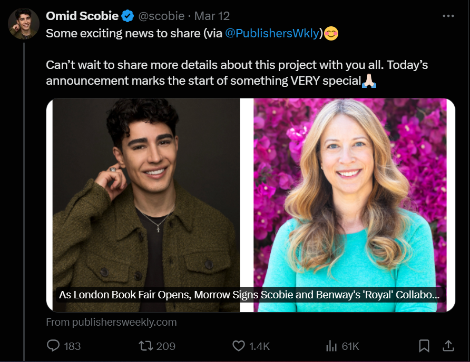The image size is (470, 362).
Task: Open Omid Scobie's profile avatar
Action: [24, 24]
